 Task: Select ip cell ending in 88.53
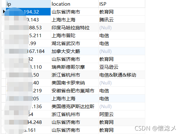(28, 28)
